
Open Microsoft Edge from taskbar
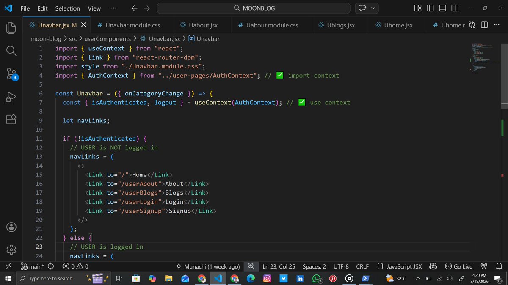tap(251, 279)
